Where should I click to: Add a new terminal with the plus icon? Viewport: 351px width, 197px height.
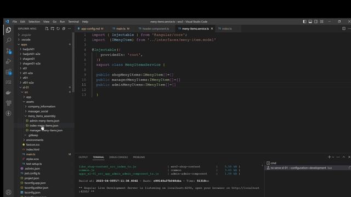(x=329, y=157)
